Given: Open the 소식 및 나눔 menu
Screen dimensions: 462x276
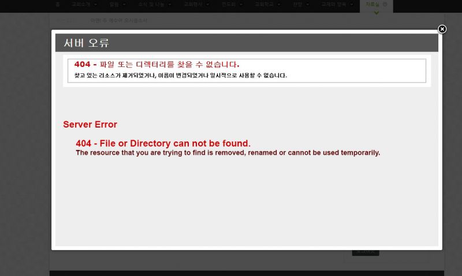Looking at the screenshot, I should pyautogui.click(x=151, y=5).
